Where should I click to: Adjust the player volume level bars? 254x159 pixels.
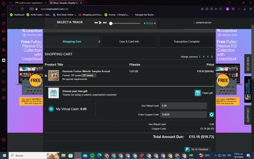pos(150,23)
